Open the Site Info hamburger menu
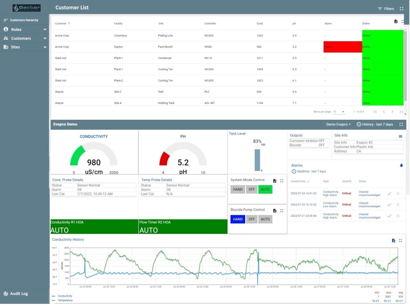410x306 pixels. [401, 136]
